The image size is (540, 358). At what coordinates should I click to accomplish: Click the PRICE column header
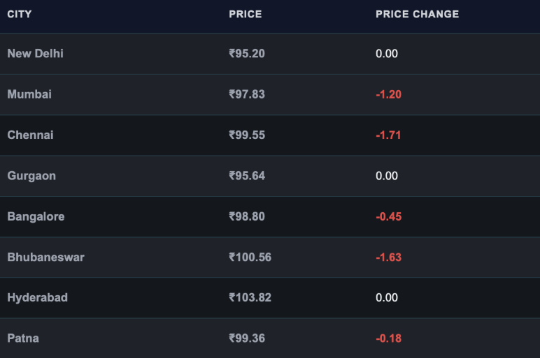coord(246,14)
